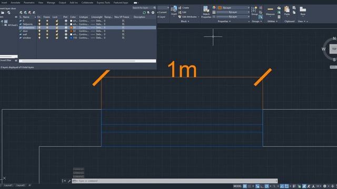Click the Base view icon
The height and width of the screenshot is (189, 337).
pos(303,9)
